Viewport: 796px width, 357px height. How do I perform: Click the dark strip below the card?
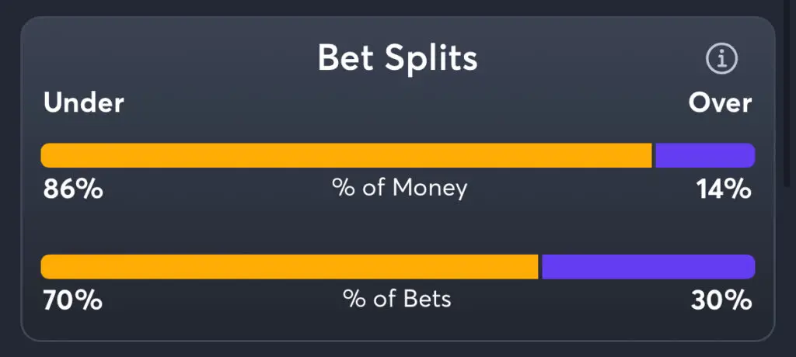point(398,350)
